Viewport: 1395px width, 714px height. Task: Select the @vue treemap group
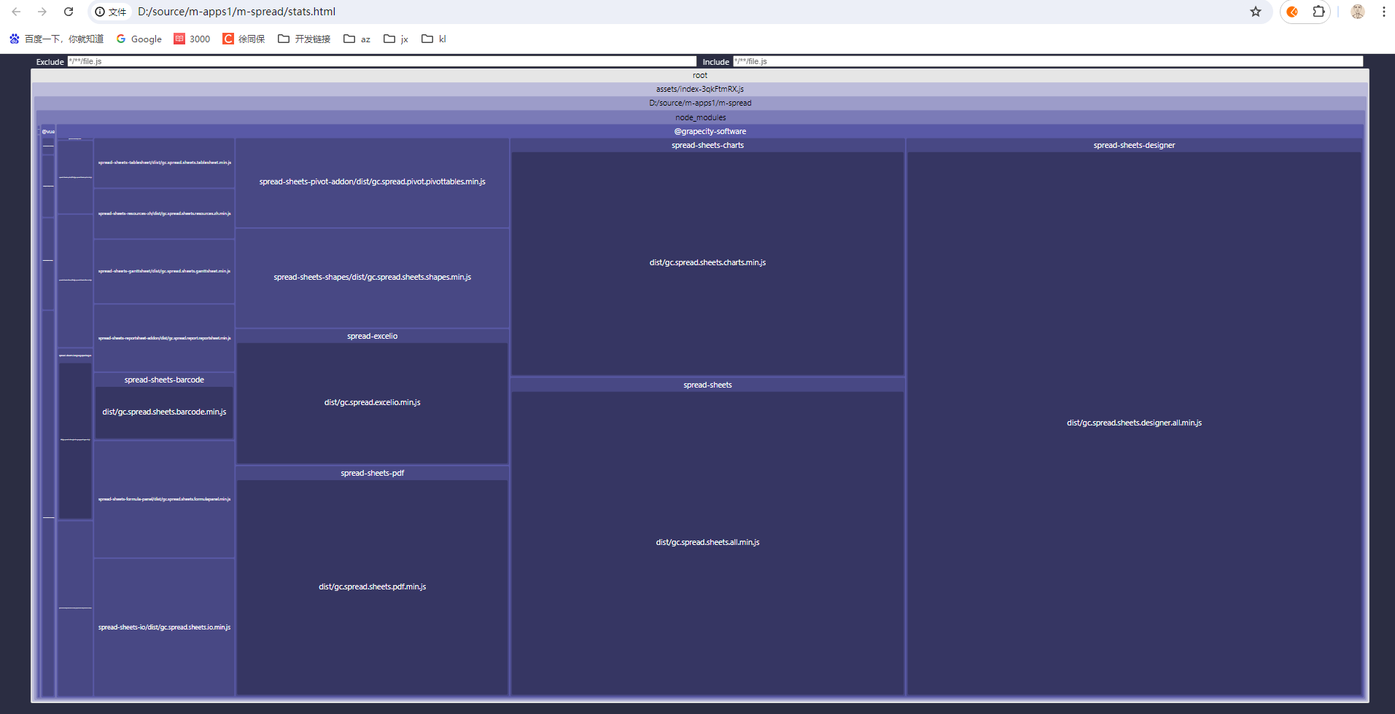point(48,132)
